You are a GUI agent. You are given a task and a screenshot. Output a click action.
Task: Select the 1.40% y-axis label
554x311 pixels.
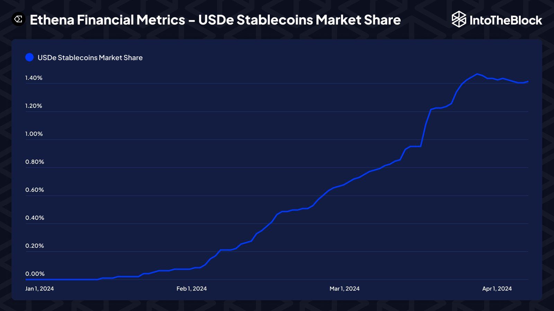34,78
